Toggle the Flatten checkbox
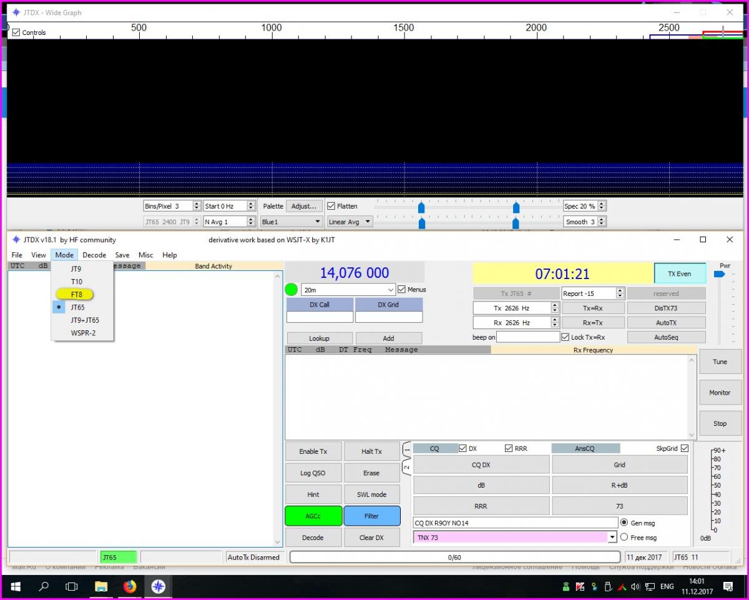 click(331, 206)
